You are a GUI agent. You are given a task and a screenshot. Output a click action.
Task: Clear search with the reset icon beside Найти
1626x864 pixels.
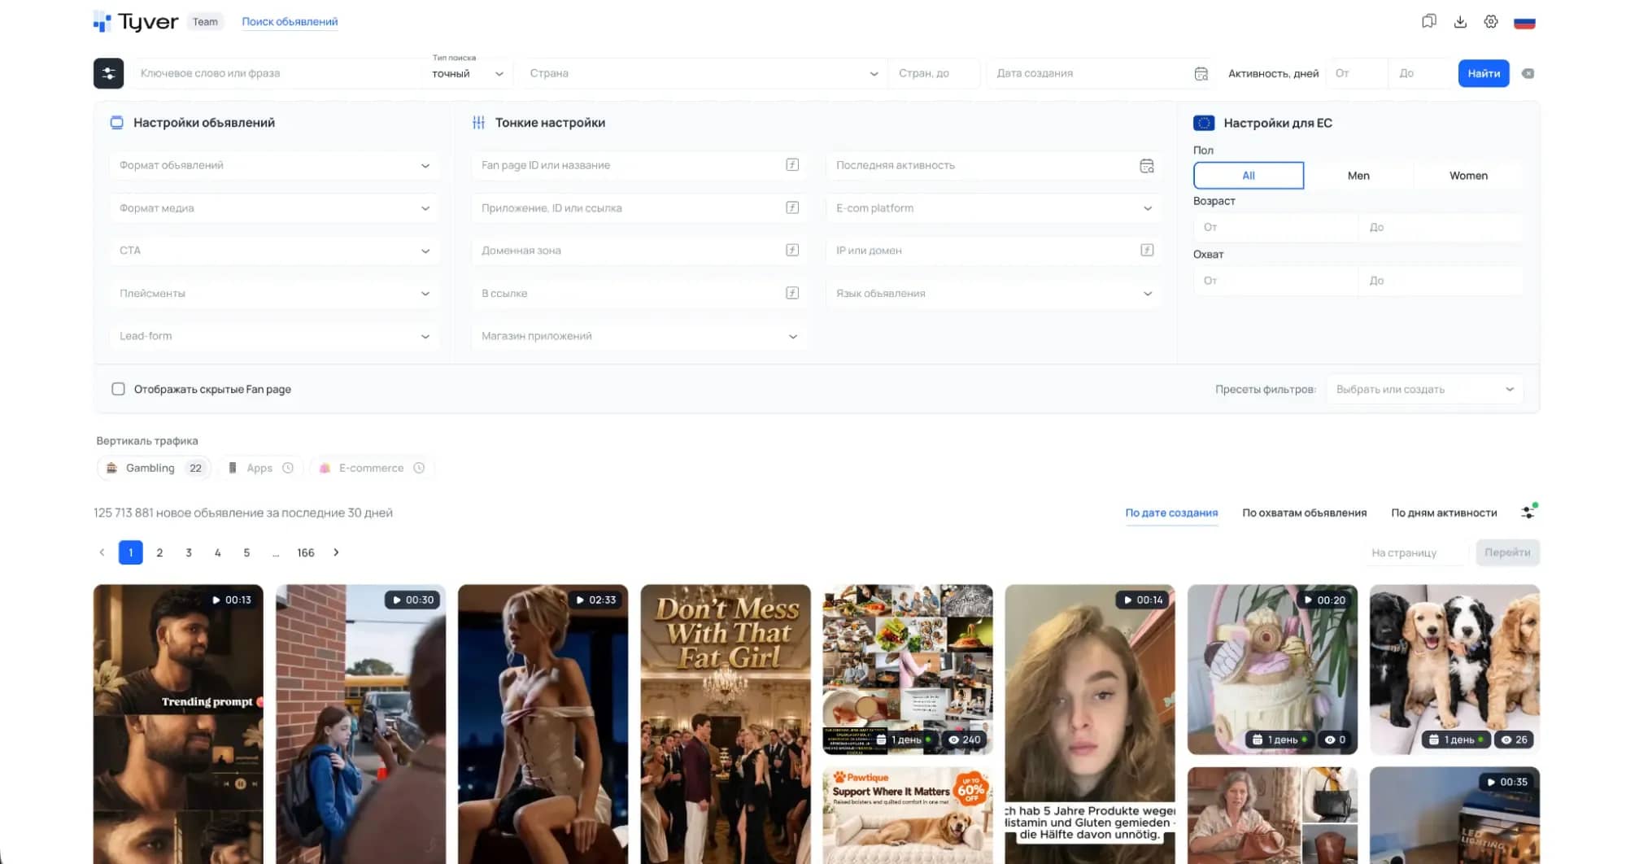(1528, 73)
